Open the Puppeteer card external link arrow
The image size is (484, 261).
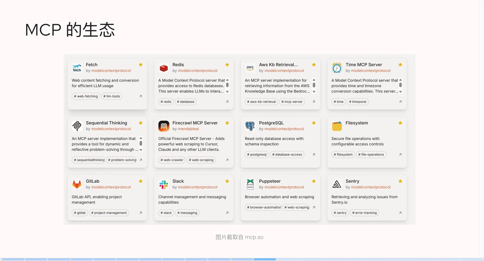point(314,207)
